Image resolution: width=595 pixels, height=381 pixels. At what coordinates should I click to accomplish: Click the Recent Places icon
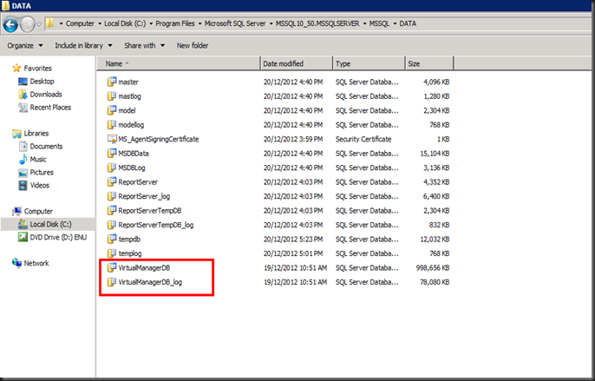click(23, 108)
